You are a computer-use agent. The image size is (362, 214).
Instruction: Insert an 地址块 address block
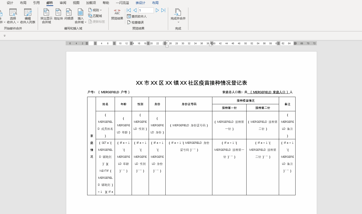58,14
